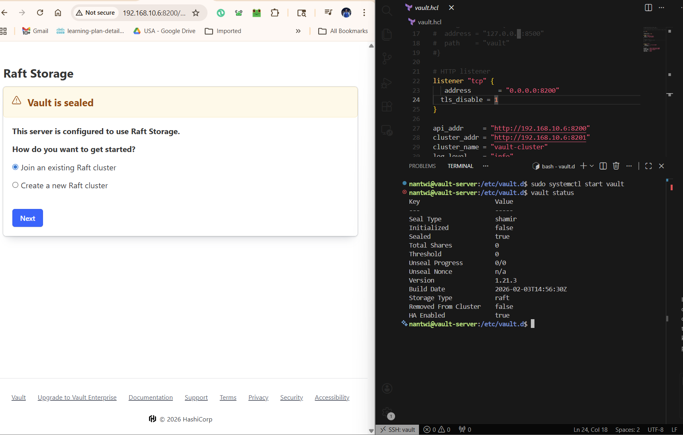Image resolution: width=683 pixels, height=435 pixels.
Task: Open the Accessibility footer link
Action: 332,398
